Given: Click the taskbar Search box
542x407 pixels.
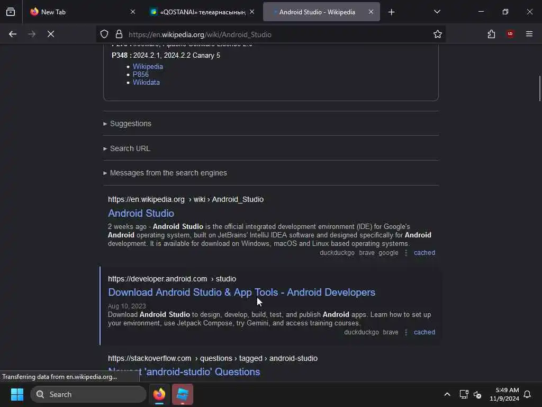Looking at the screenshot, I should coord(88,394).
